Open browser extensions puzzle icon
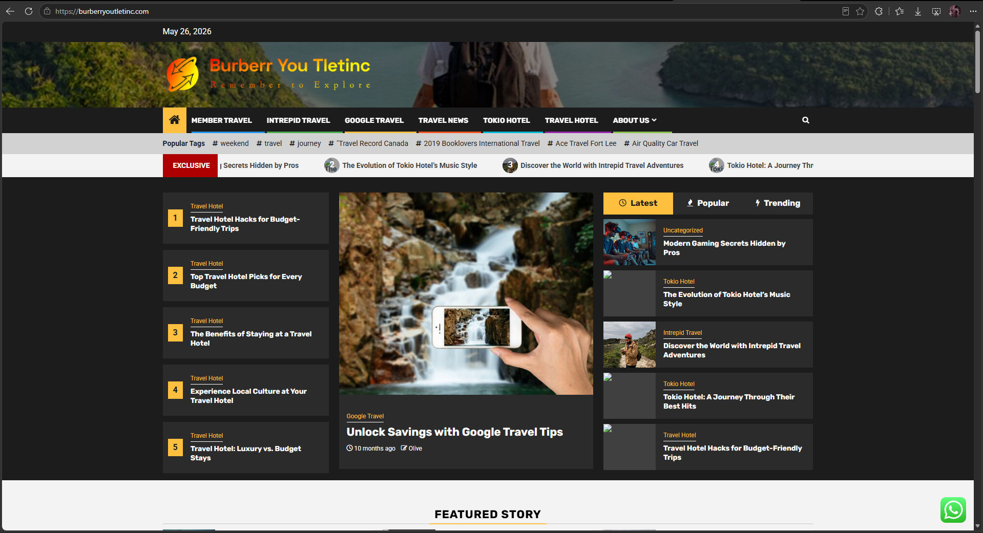 (x=879, y=11)
